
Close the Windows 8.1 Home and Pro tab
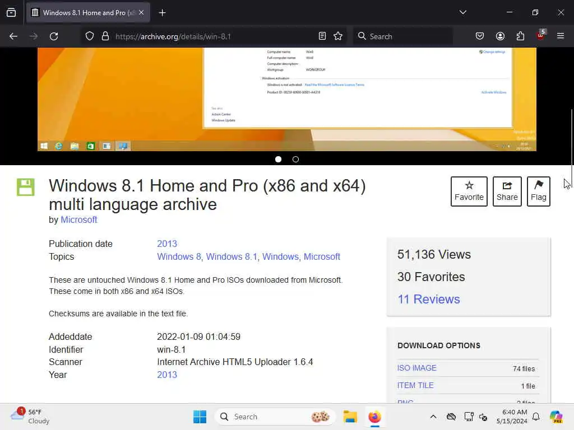pos(141,13)
